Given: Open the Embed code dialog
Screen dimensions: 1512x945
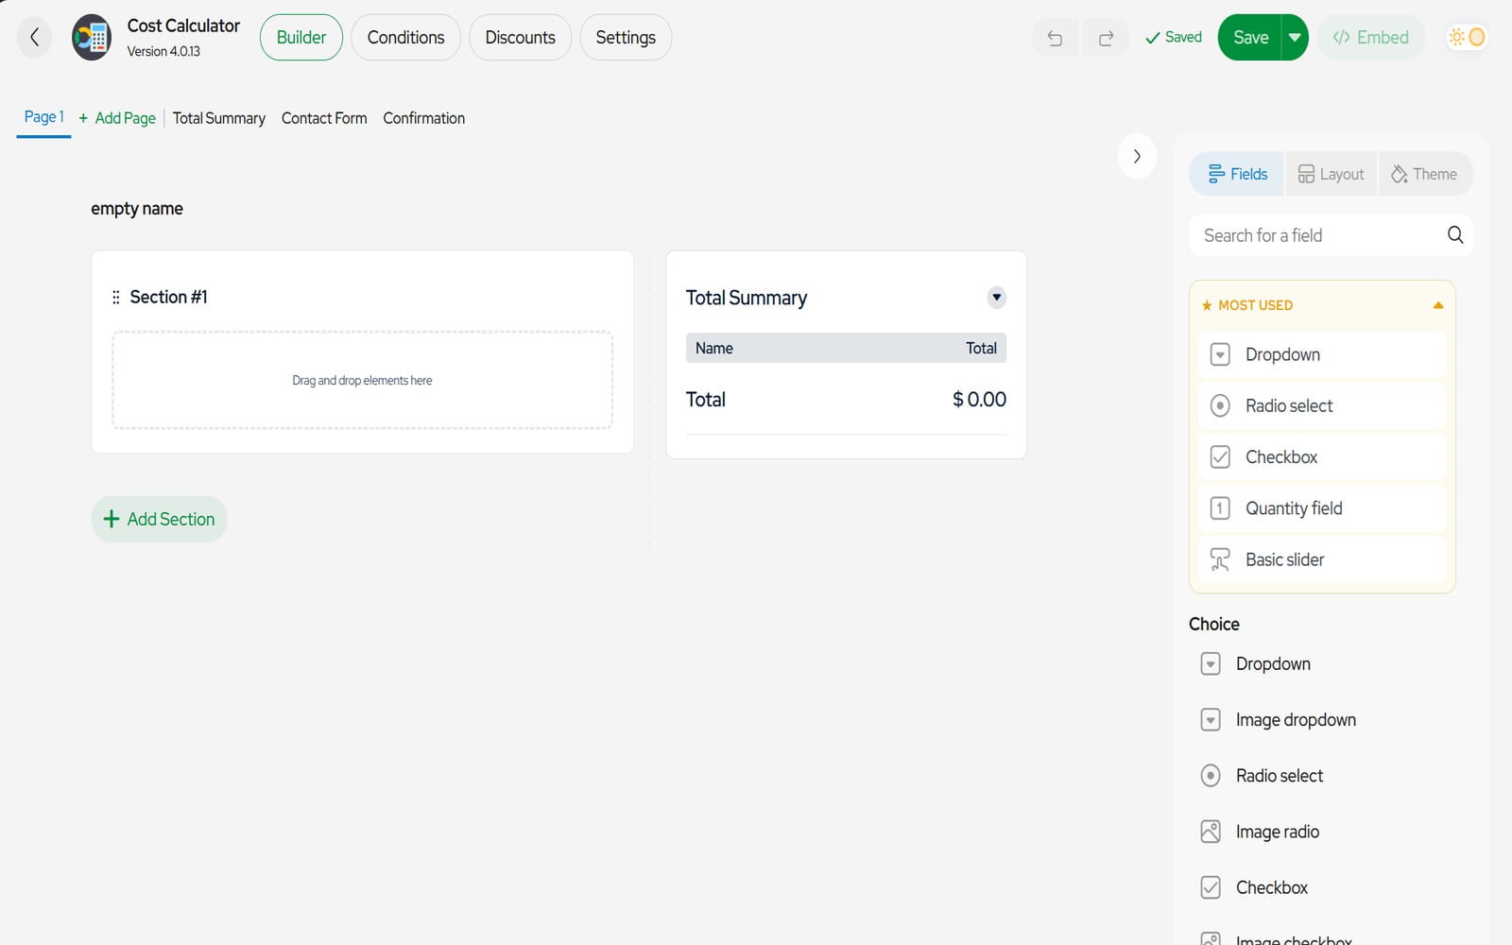Looking at the screenshot, I should 1370,38.
